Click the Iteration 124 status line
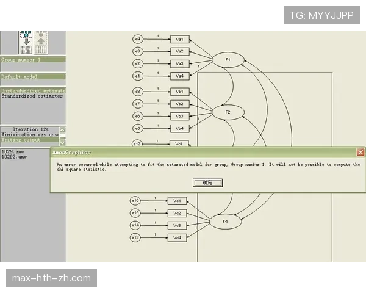The height and width of the screenshot is (293, 366). pos(30,129)
